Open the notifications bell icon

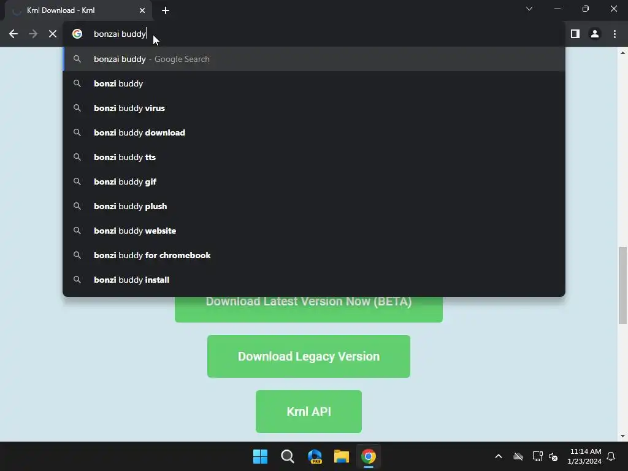pyautogui.click(x=611, y=456)
